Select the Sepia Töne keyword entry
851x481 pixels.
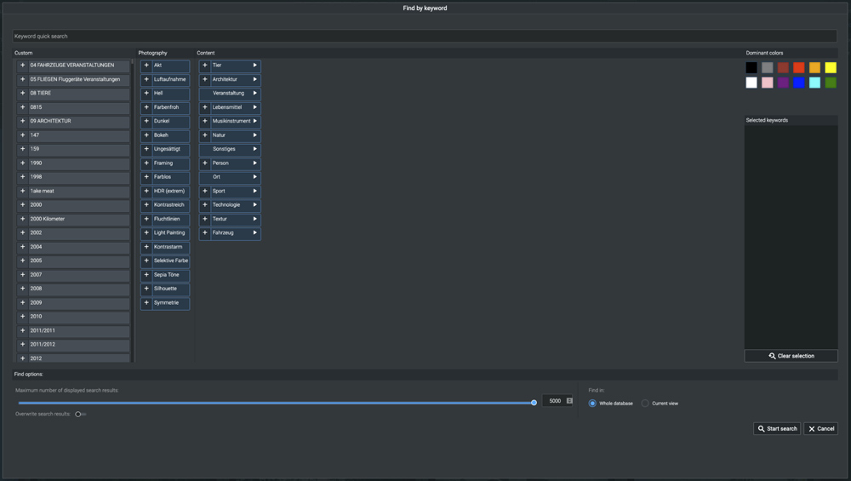[x=169, y=275]
